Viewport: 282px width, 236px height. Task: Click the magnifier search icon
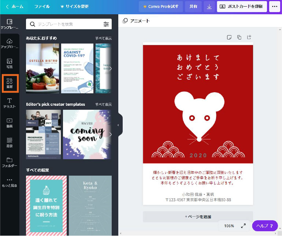coord(32,24)
